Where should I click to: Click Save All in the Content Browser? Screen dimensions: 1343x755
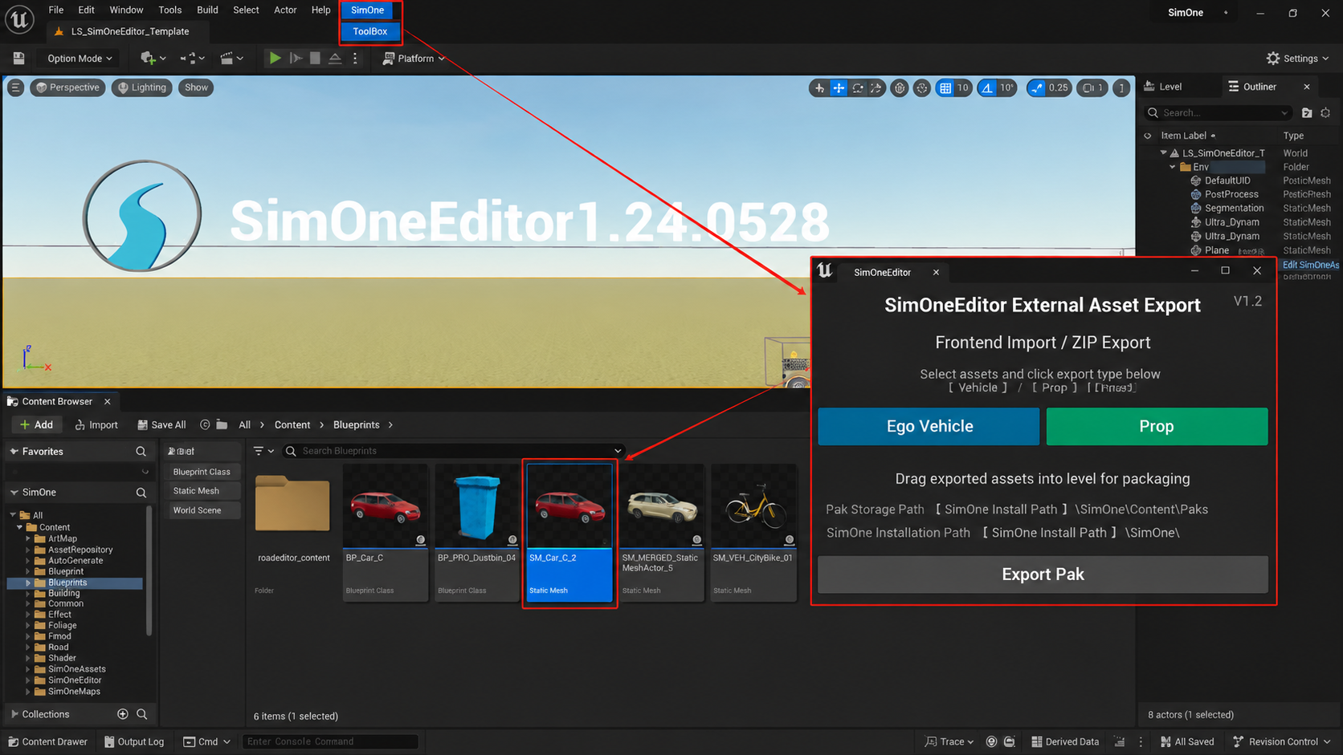(161, 424)
